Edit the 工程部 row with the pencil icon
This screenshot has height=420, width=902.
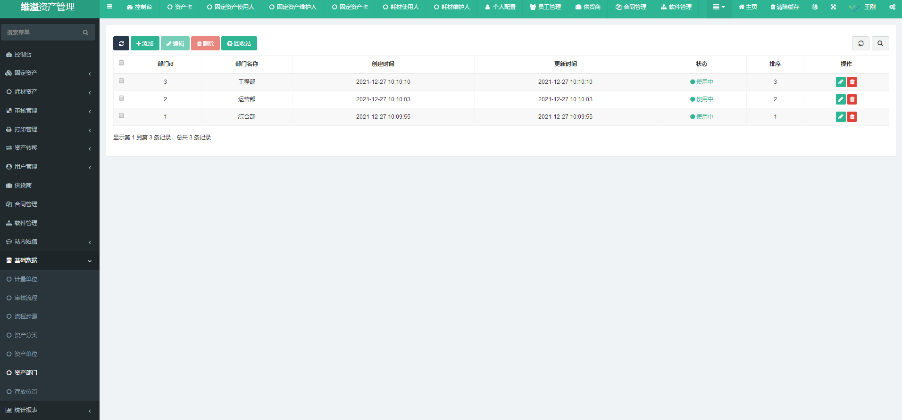[840, 82]
